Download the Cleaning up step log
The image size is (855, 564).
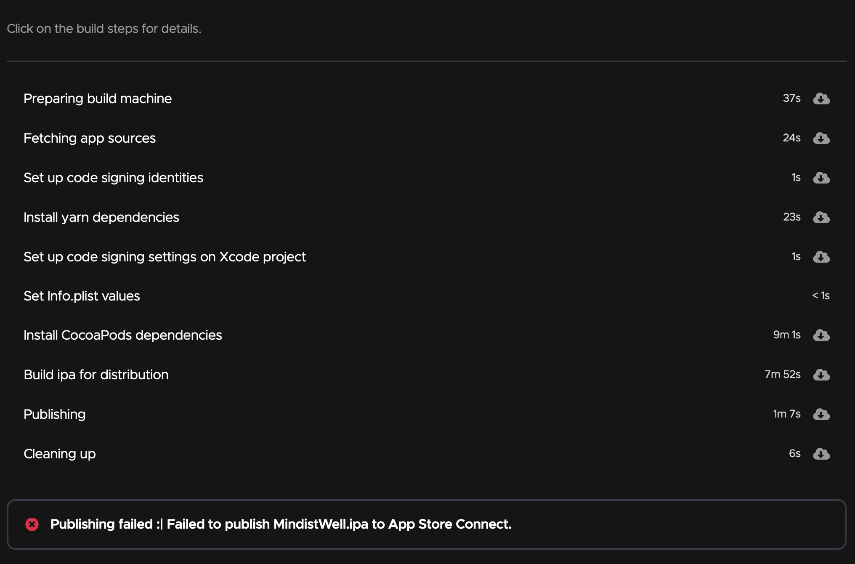point(821,454)
